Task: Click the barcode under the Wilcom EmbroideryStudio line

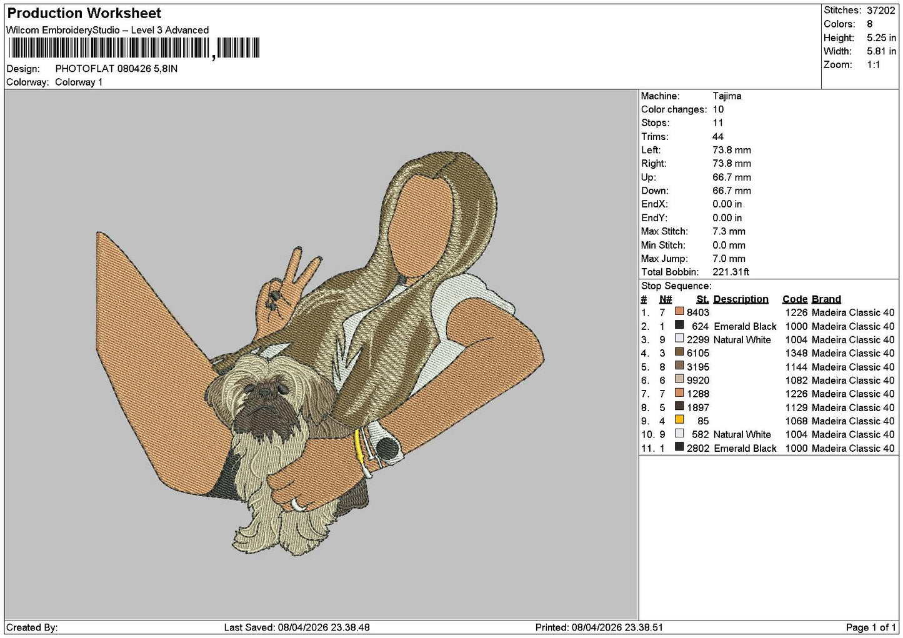Action: [x=133, y=49]
